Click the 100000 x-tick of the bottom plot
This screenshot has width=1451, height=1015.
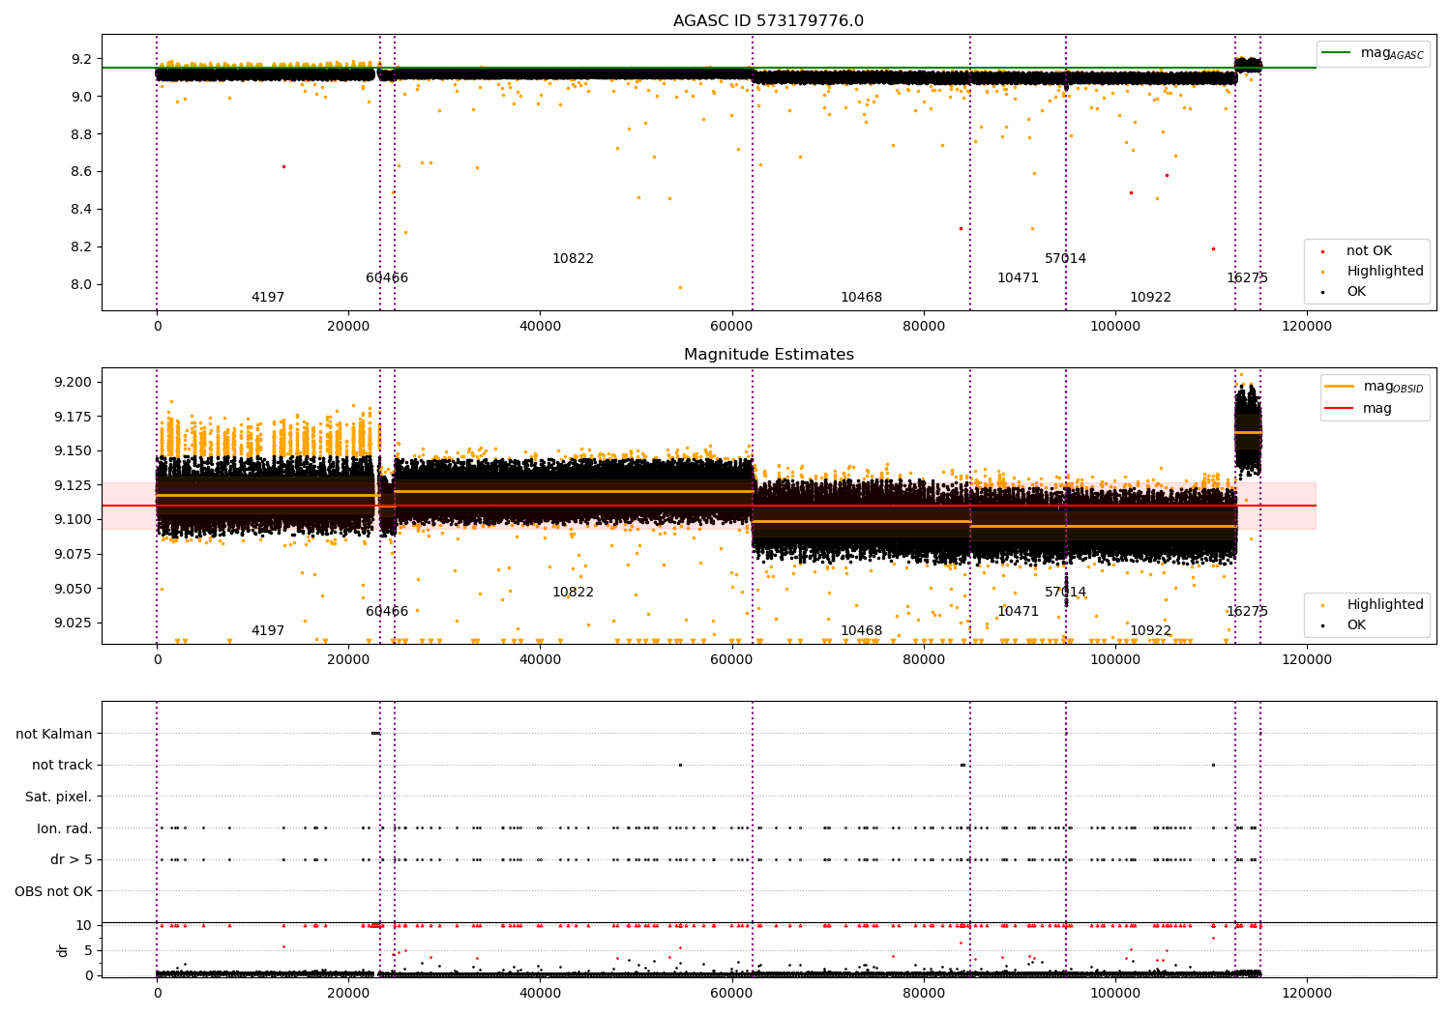[x=1115, y=993]
